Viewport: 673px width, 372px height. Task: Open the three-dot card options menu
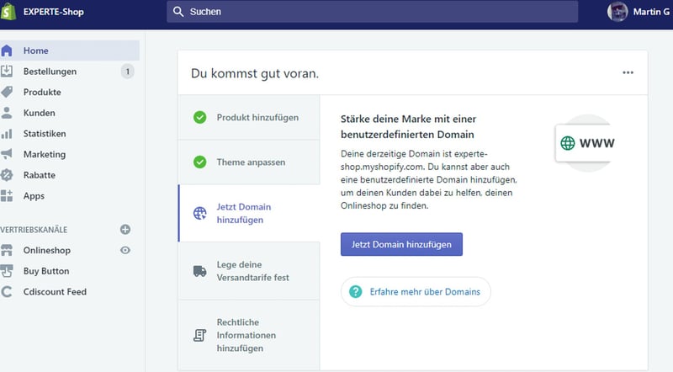pyautogui.click(x=628, y=73)
